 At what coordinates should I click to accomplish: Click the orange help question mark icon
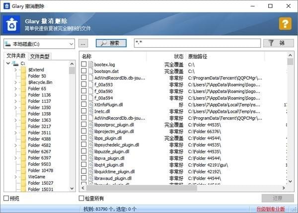[285, 24]
